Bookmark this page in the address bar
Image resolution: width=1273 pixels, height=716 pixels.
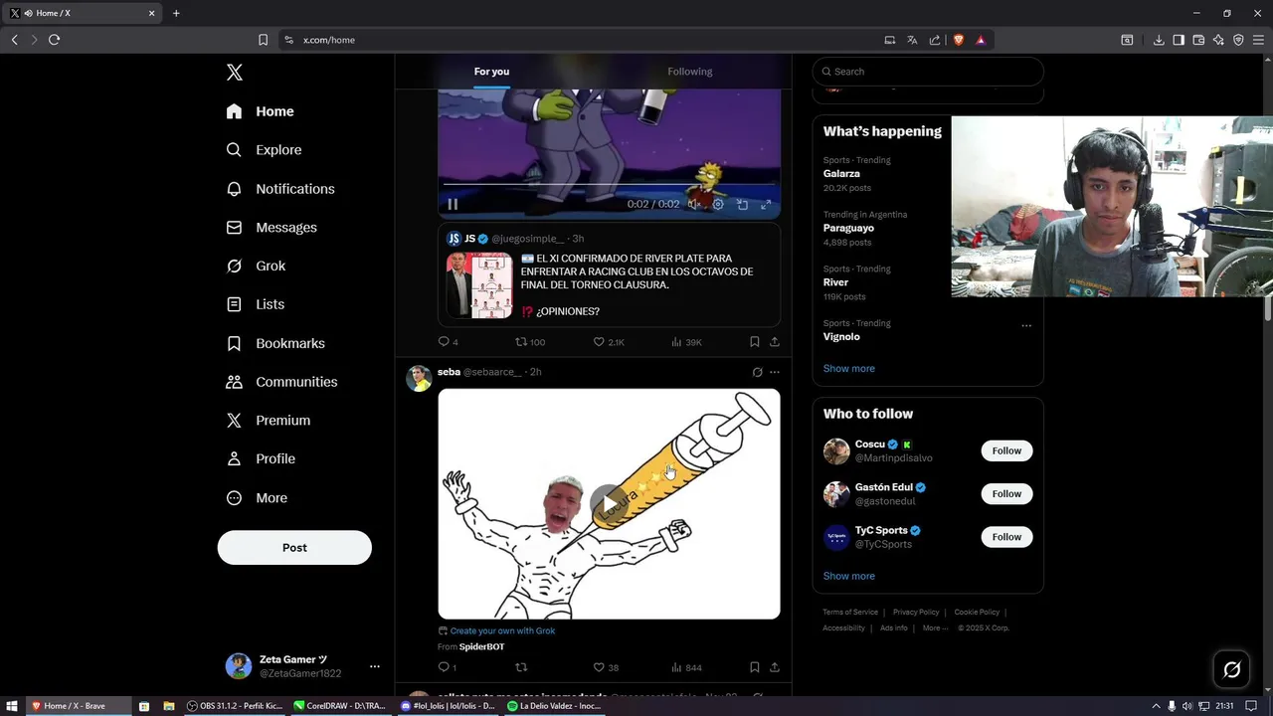click(x=263, y=40)
